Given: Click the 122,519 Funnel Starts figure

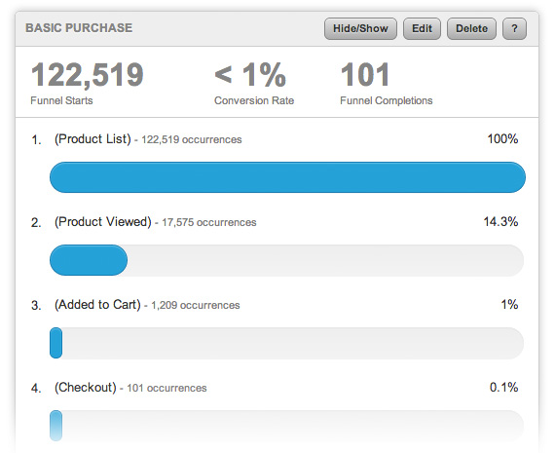Looking at the screenshot, I should click(x=87, y=75).
